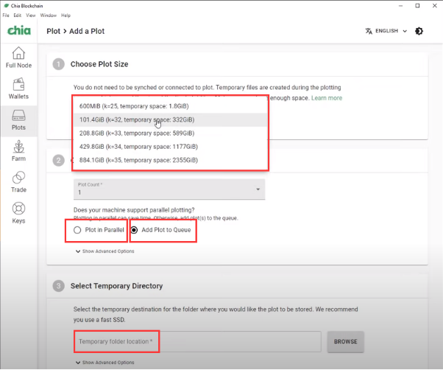Viewport: 443px width, 370px height.
Task: Toggle dark mode with the brightness icon
Action: 419,31
